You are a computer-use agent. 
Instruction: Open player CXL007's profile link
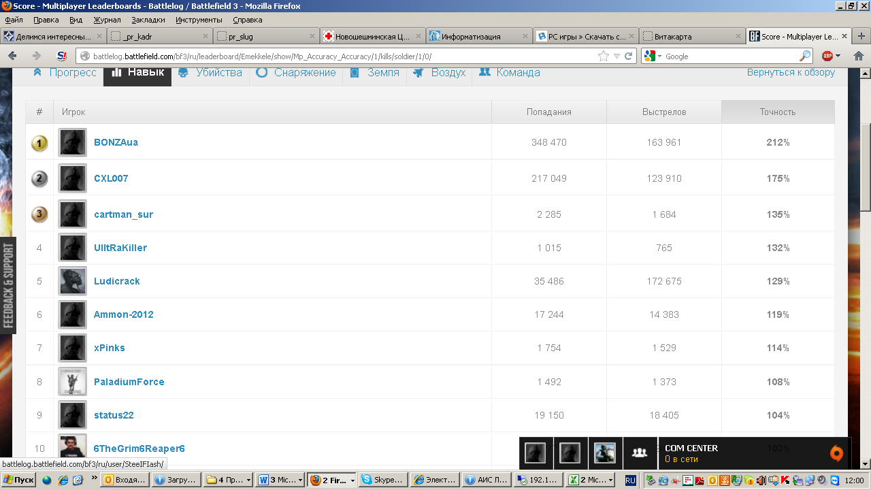[111, 179]
